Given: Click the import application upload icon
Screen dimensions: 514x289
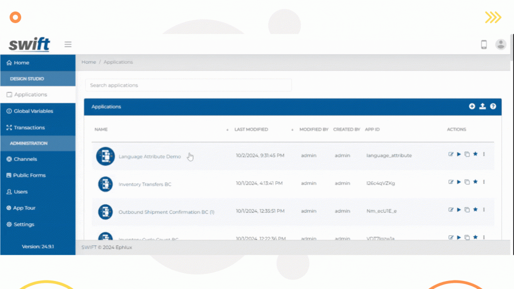Looking at the screenshot, I should 482,106.
